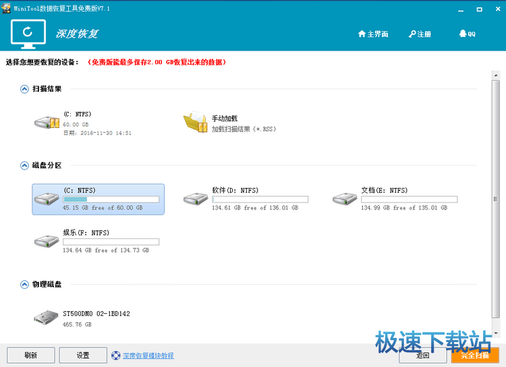The height and width of the screenshot is (367, 506).
Task: Select the 文档(E: NTFS) label
Action: [385, 191]
